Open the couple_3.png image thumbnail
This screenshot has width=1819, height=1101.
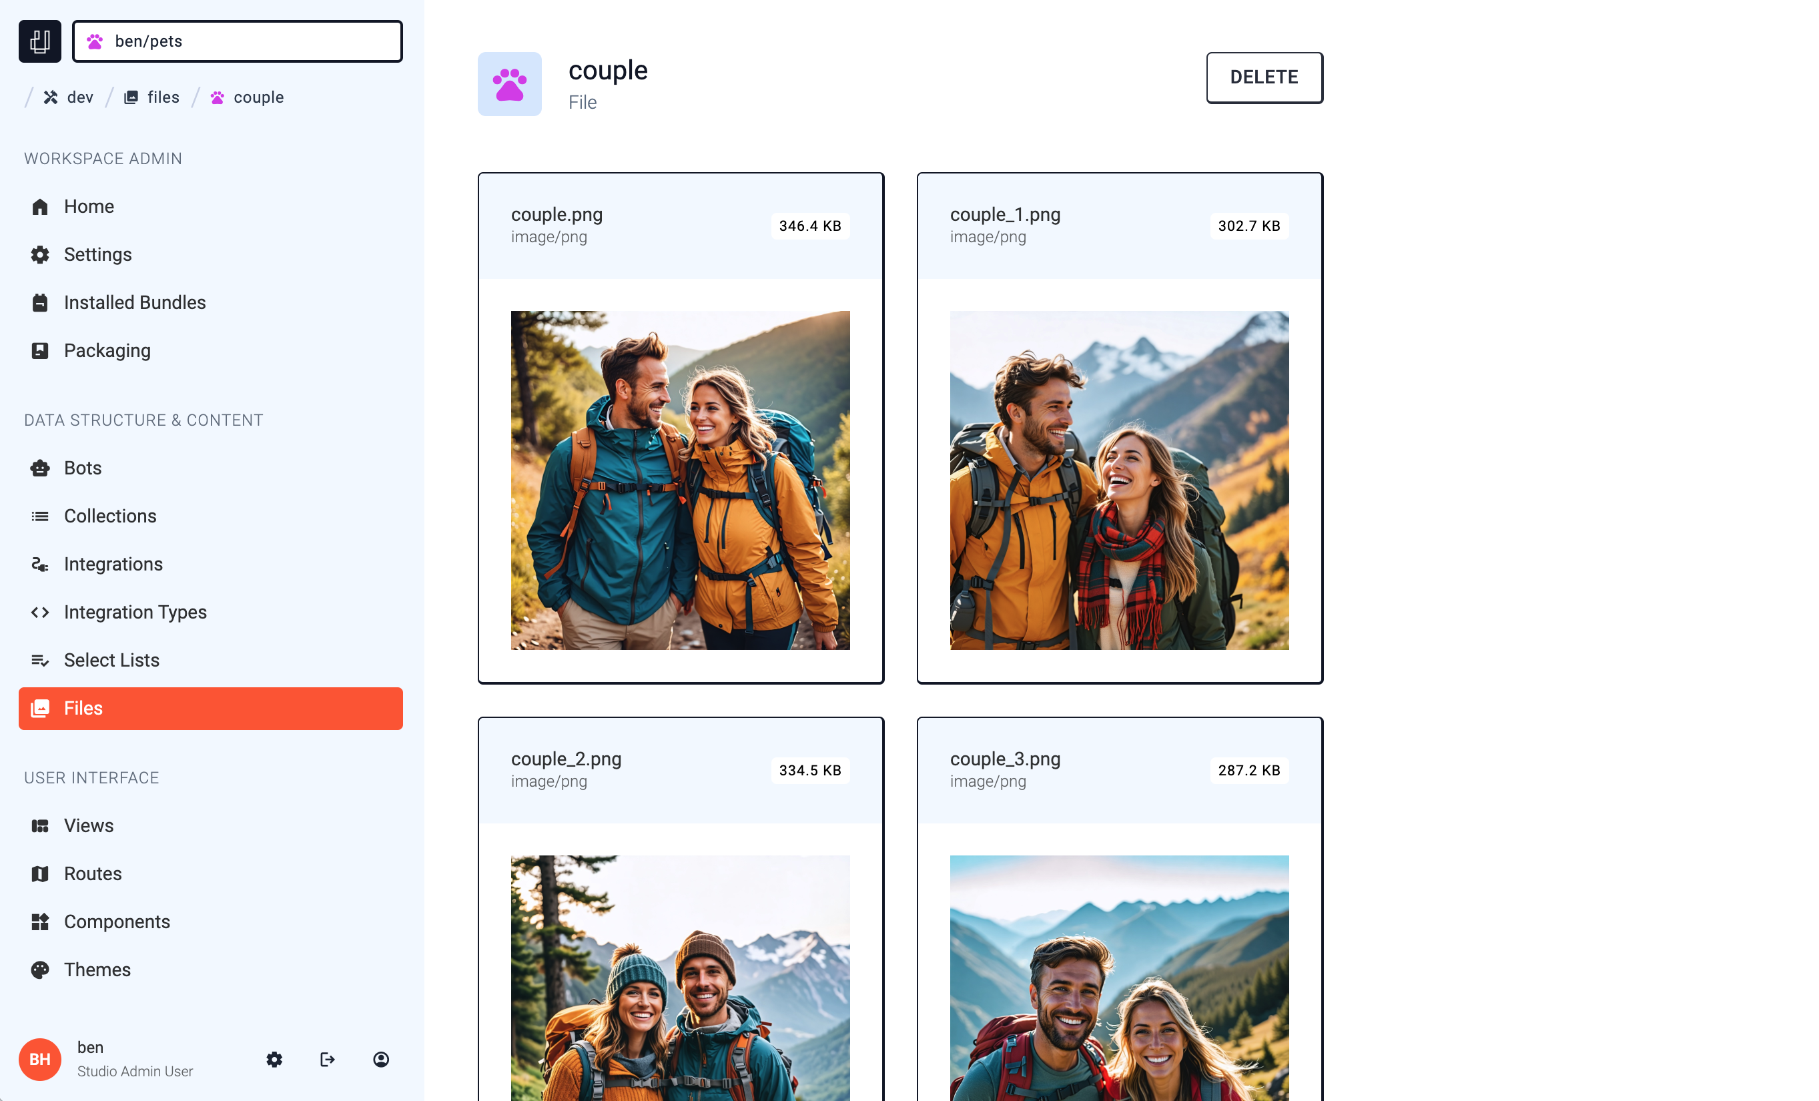tap(1119, 978)
